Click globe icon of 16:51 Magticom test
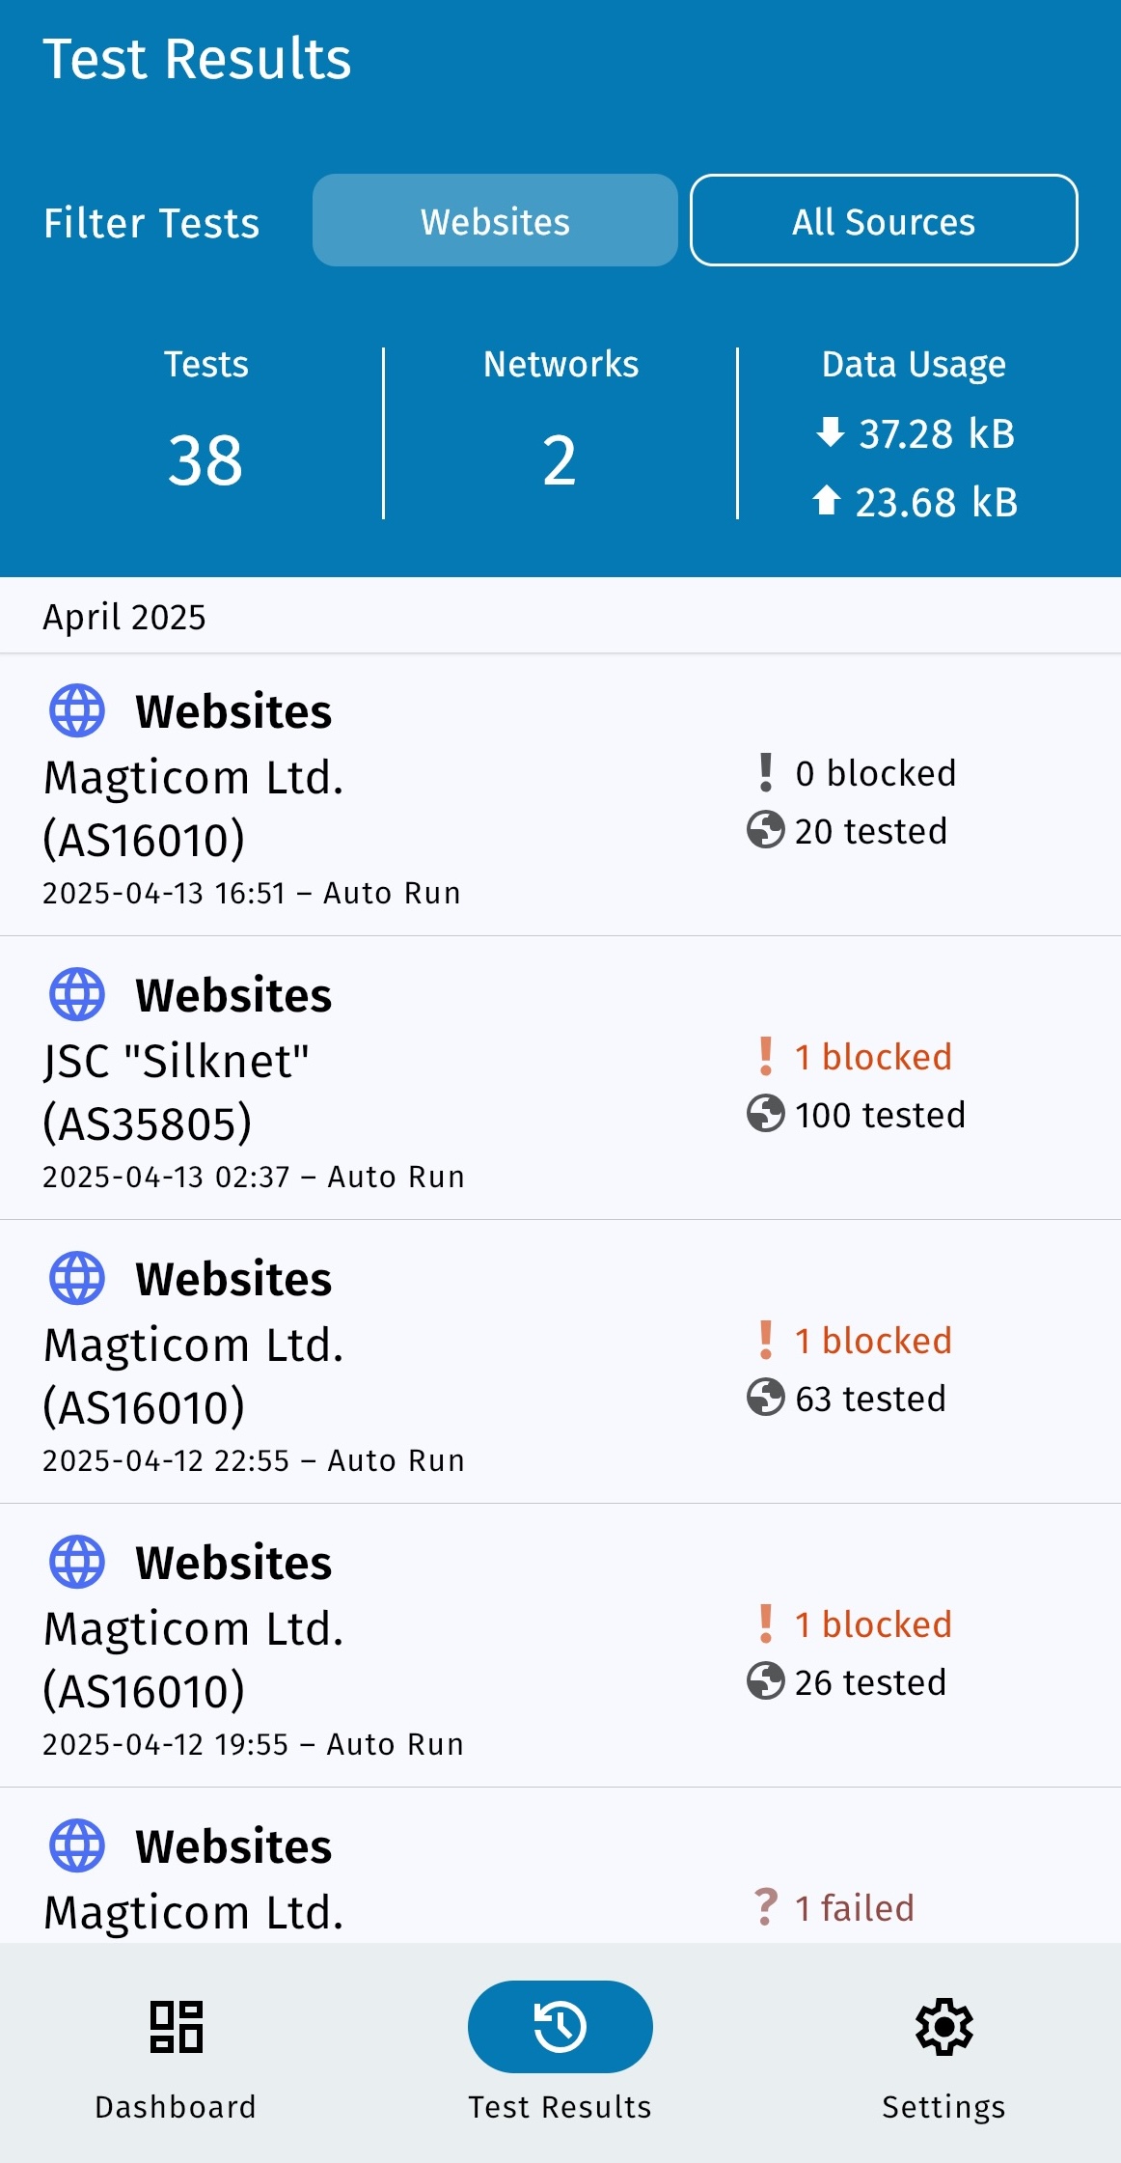The height and width of the screenshot is (2163, 1121). [x=77, y=710]
